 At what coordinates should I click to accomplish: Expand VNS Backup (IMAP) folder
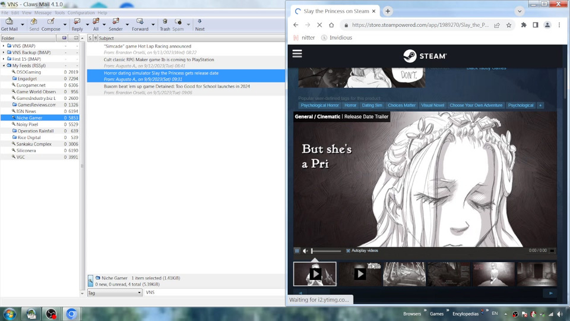pos(4,52)
